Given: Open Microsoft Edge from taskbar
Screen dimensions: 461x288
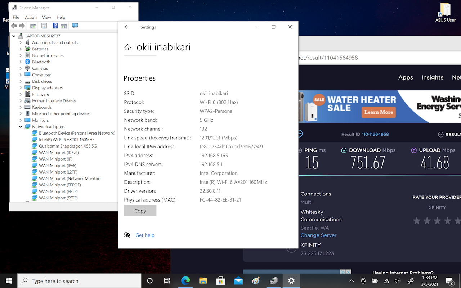Looking at the screenshot, I should 185,281.
